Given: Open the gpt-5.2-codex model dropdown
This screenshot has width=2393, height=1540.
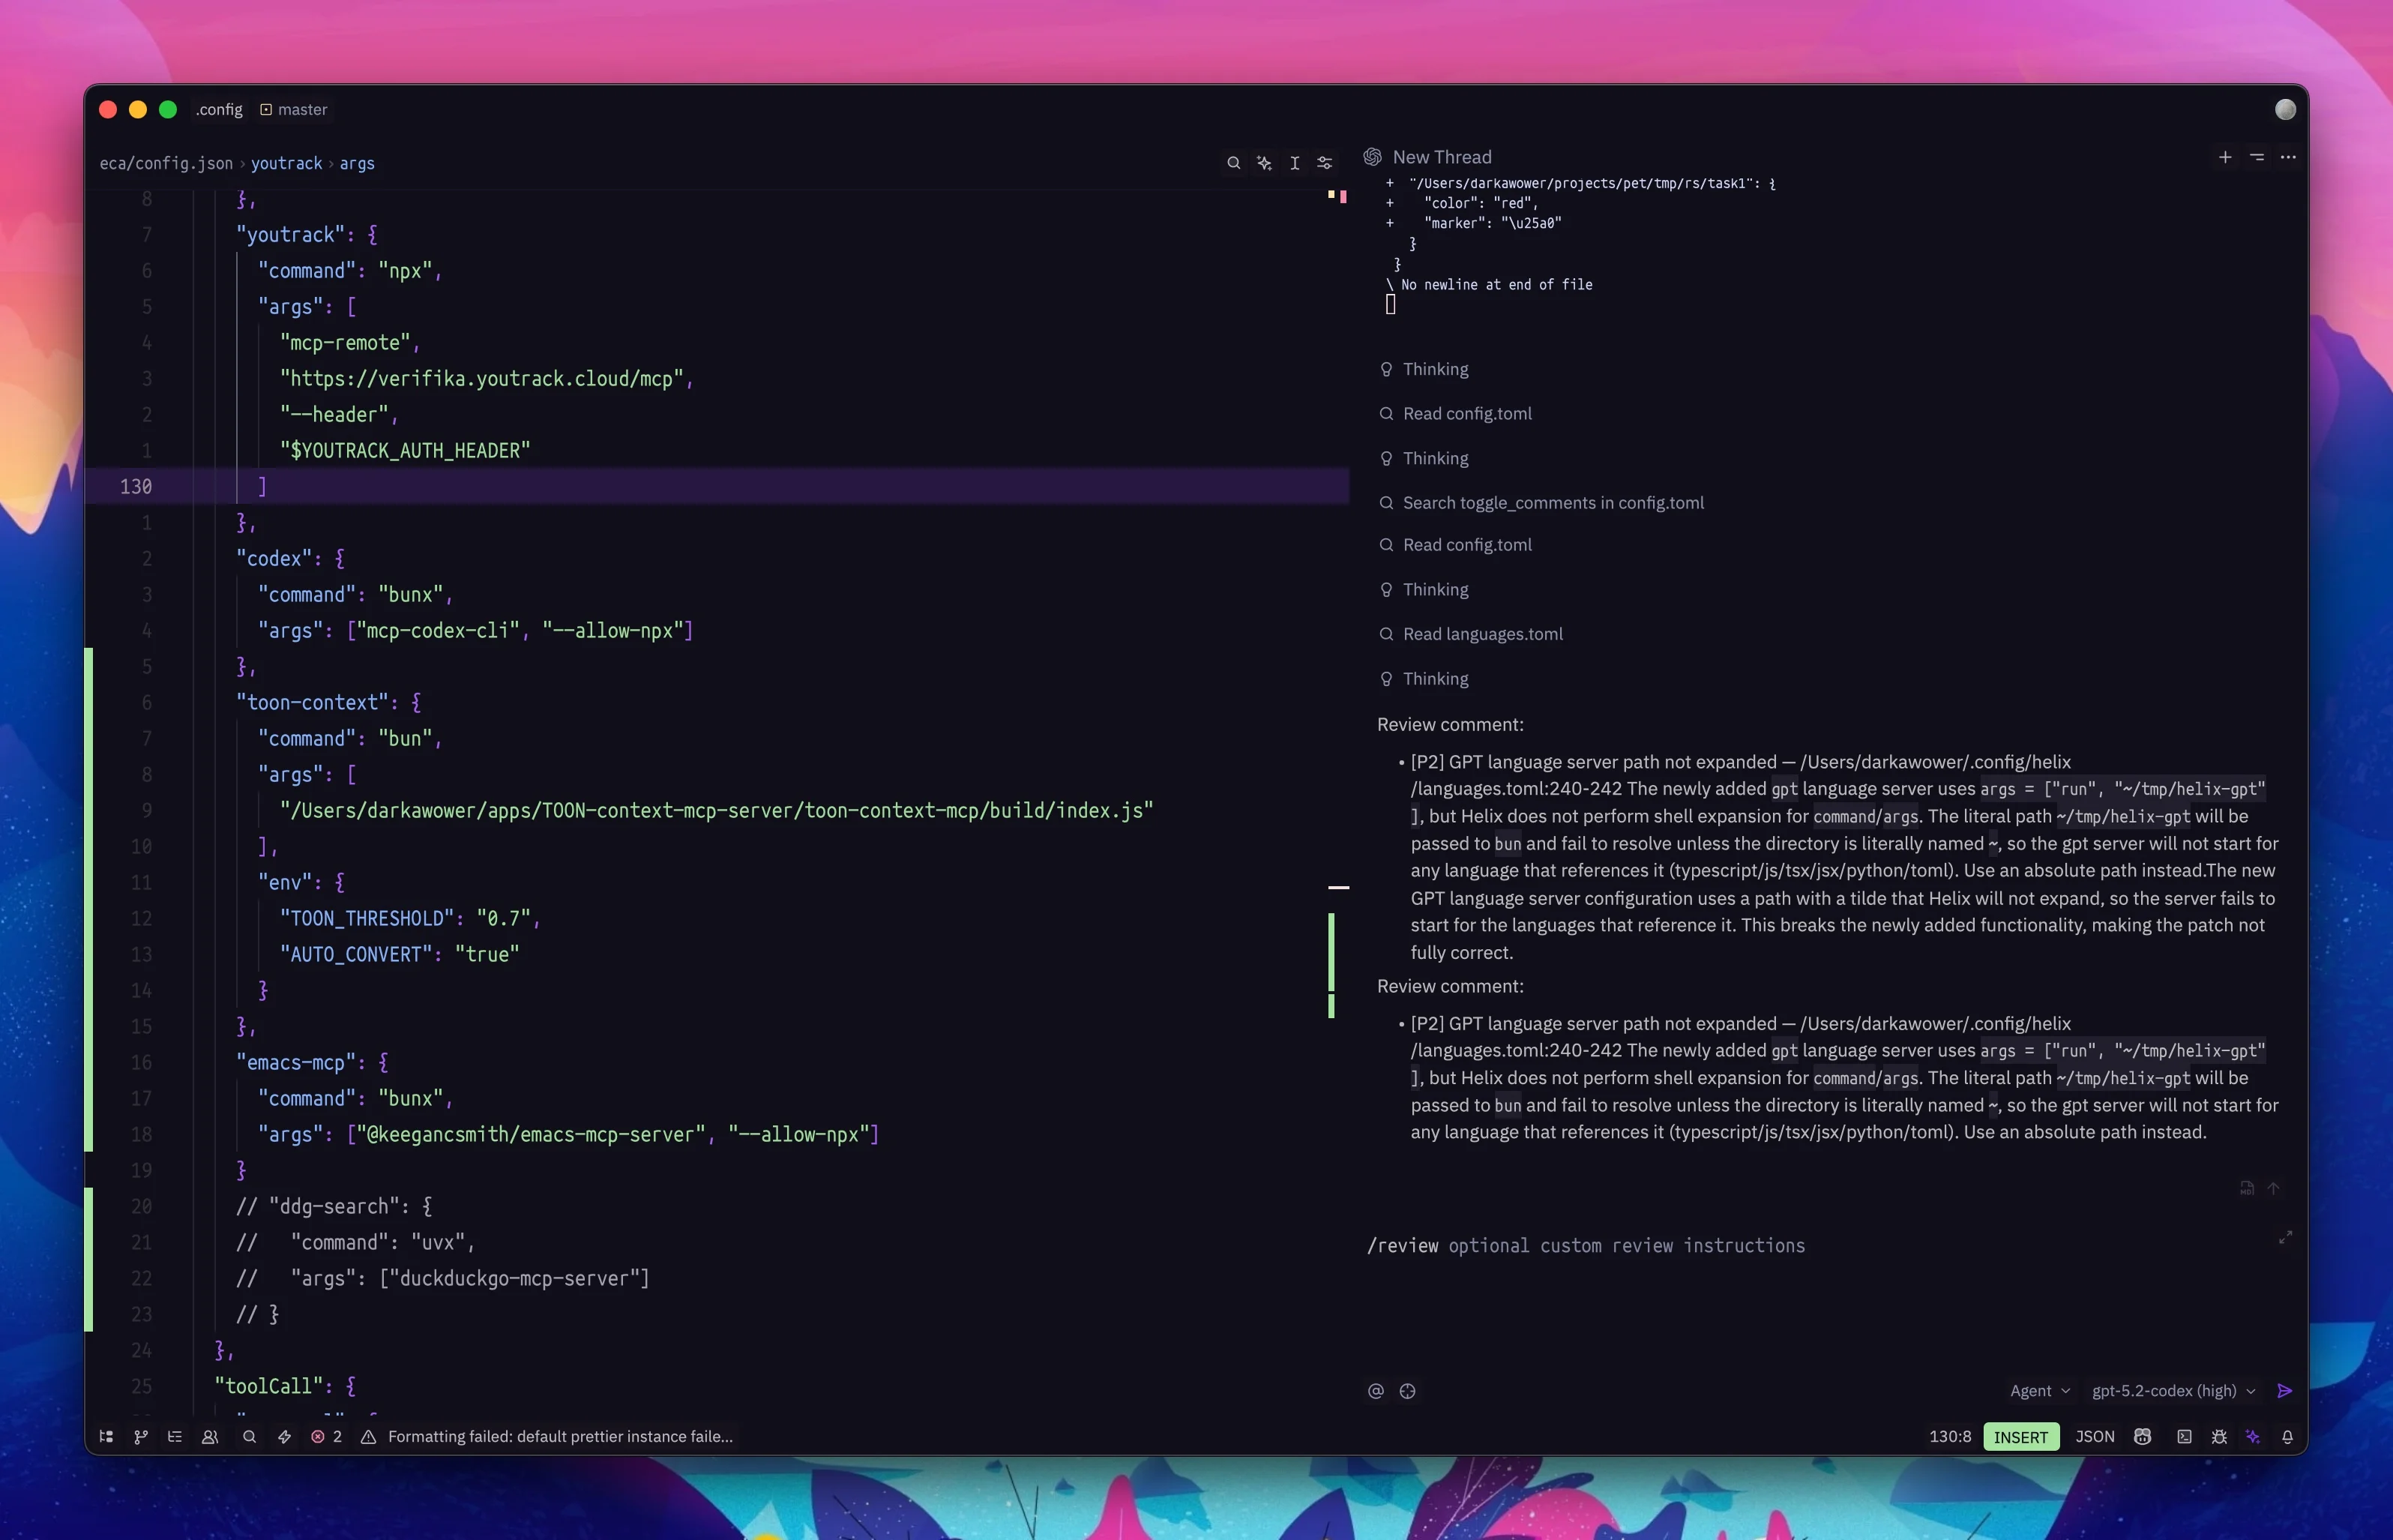Looking at the screenshot, I should coord(2169,1390).
